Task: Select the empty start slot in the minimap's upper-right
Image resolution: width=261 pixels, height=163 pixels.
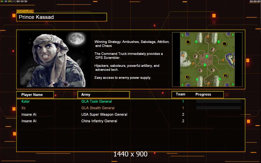Action: click(x=225, y=44)
